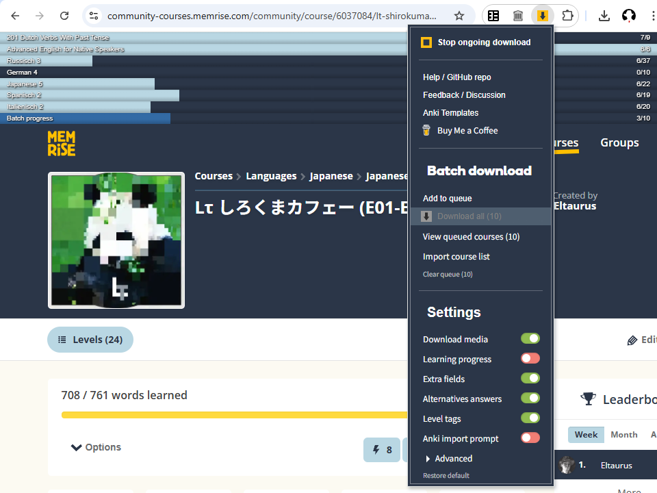This screenshot has height=493, width=657.
Task: Open the Chrome downloads icon
Action: coord(604,16)
